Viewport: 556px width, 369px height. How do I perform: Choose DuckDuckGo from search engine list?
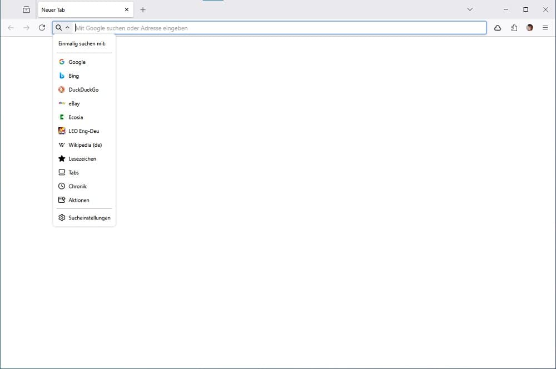tap(84, 89)
